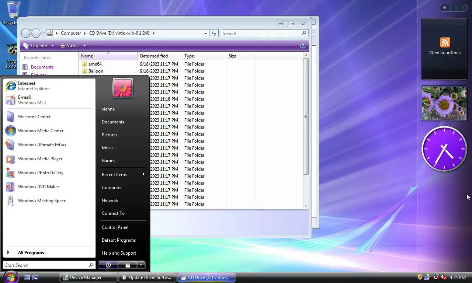Expand Recent Items submenu
This screenshot has width=472, height=283.
[122, 175]
